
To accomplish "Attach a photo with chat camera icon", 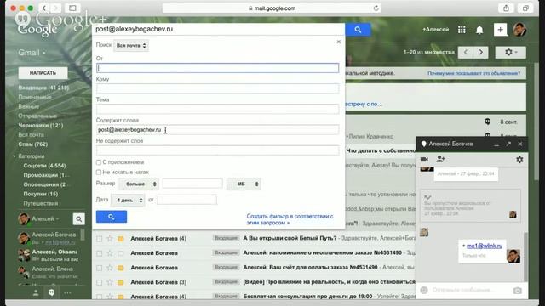I will (x=517, y=291).
